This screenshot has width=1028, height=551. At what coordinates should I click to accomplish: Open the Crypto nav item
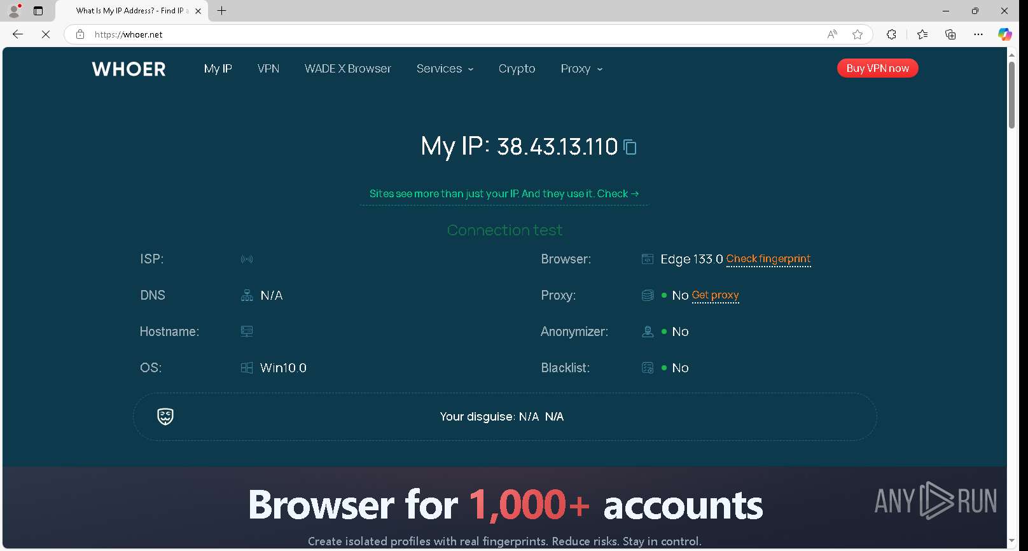coord(517,69)
